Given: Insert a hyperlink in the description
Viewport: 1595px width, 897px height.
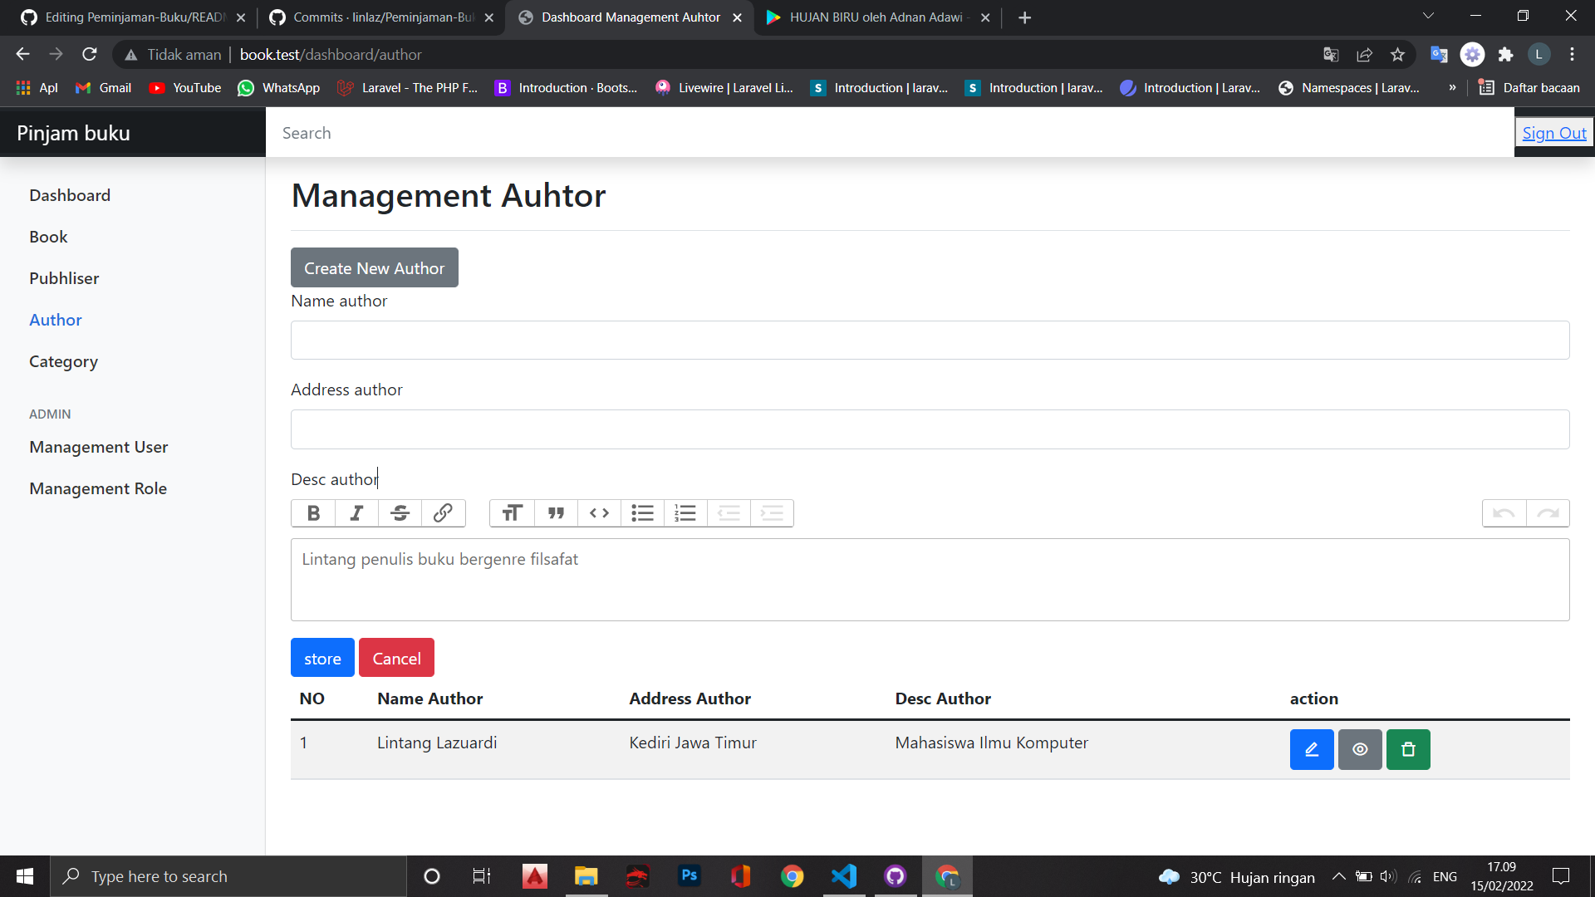Looking at the screenshot, I should 443,513.
